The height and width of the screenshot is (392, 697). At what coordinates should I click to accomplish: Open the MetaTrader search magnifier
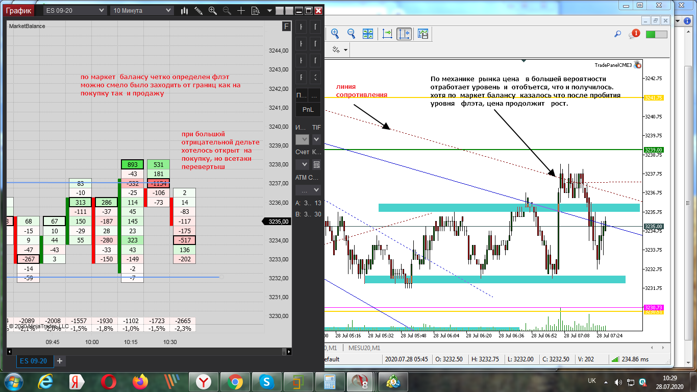[617, 34]
